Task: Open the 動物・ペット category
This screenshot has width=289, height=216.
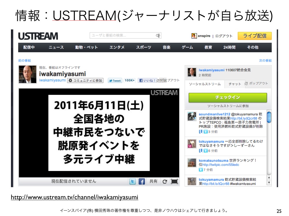Action: (x=86, y=47)
